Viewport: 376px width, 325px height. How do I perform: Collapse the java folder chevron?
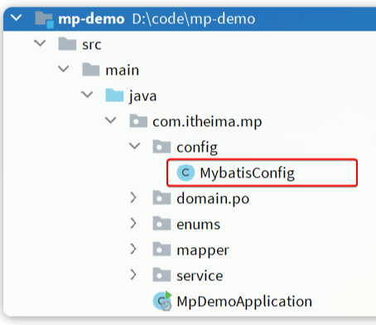[87, 95]
